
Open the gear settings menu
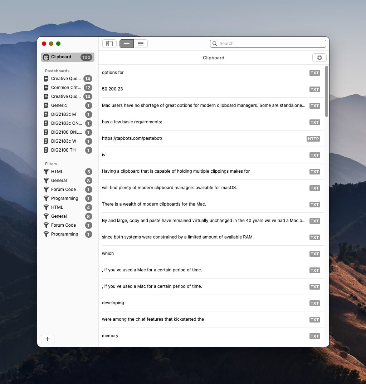[319, 58]
